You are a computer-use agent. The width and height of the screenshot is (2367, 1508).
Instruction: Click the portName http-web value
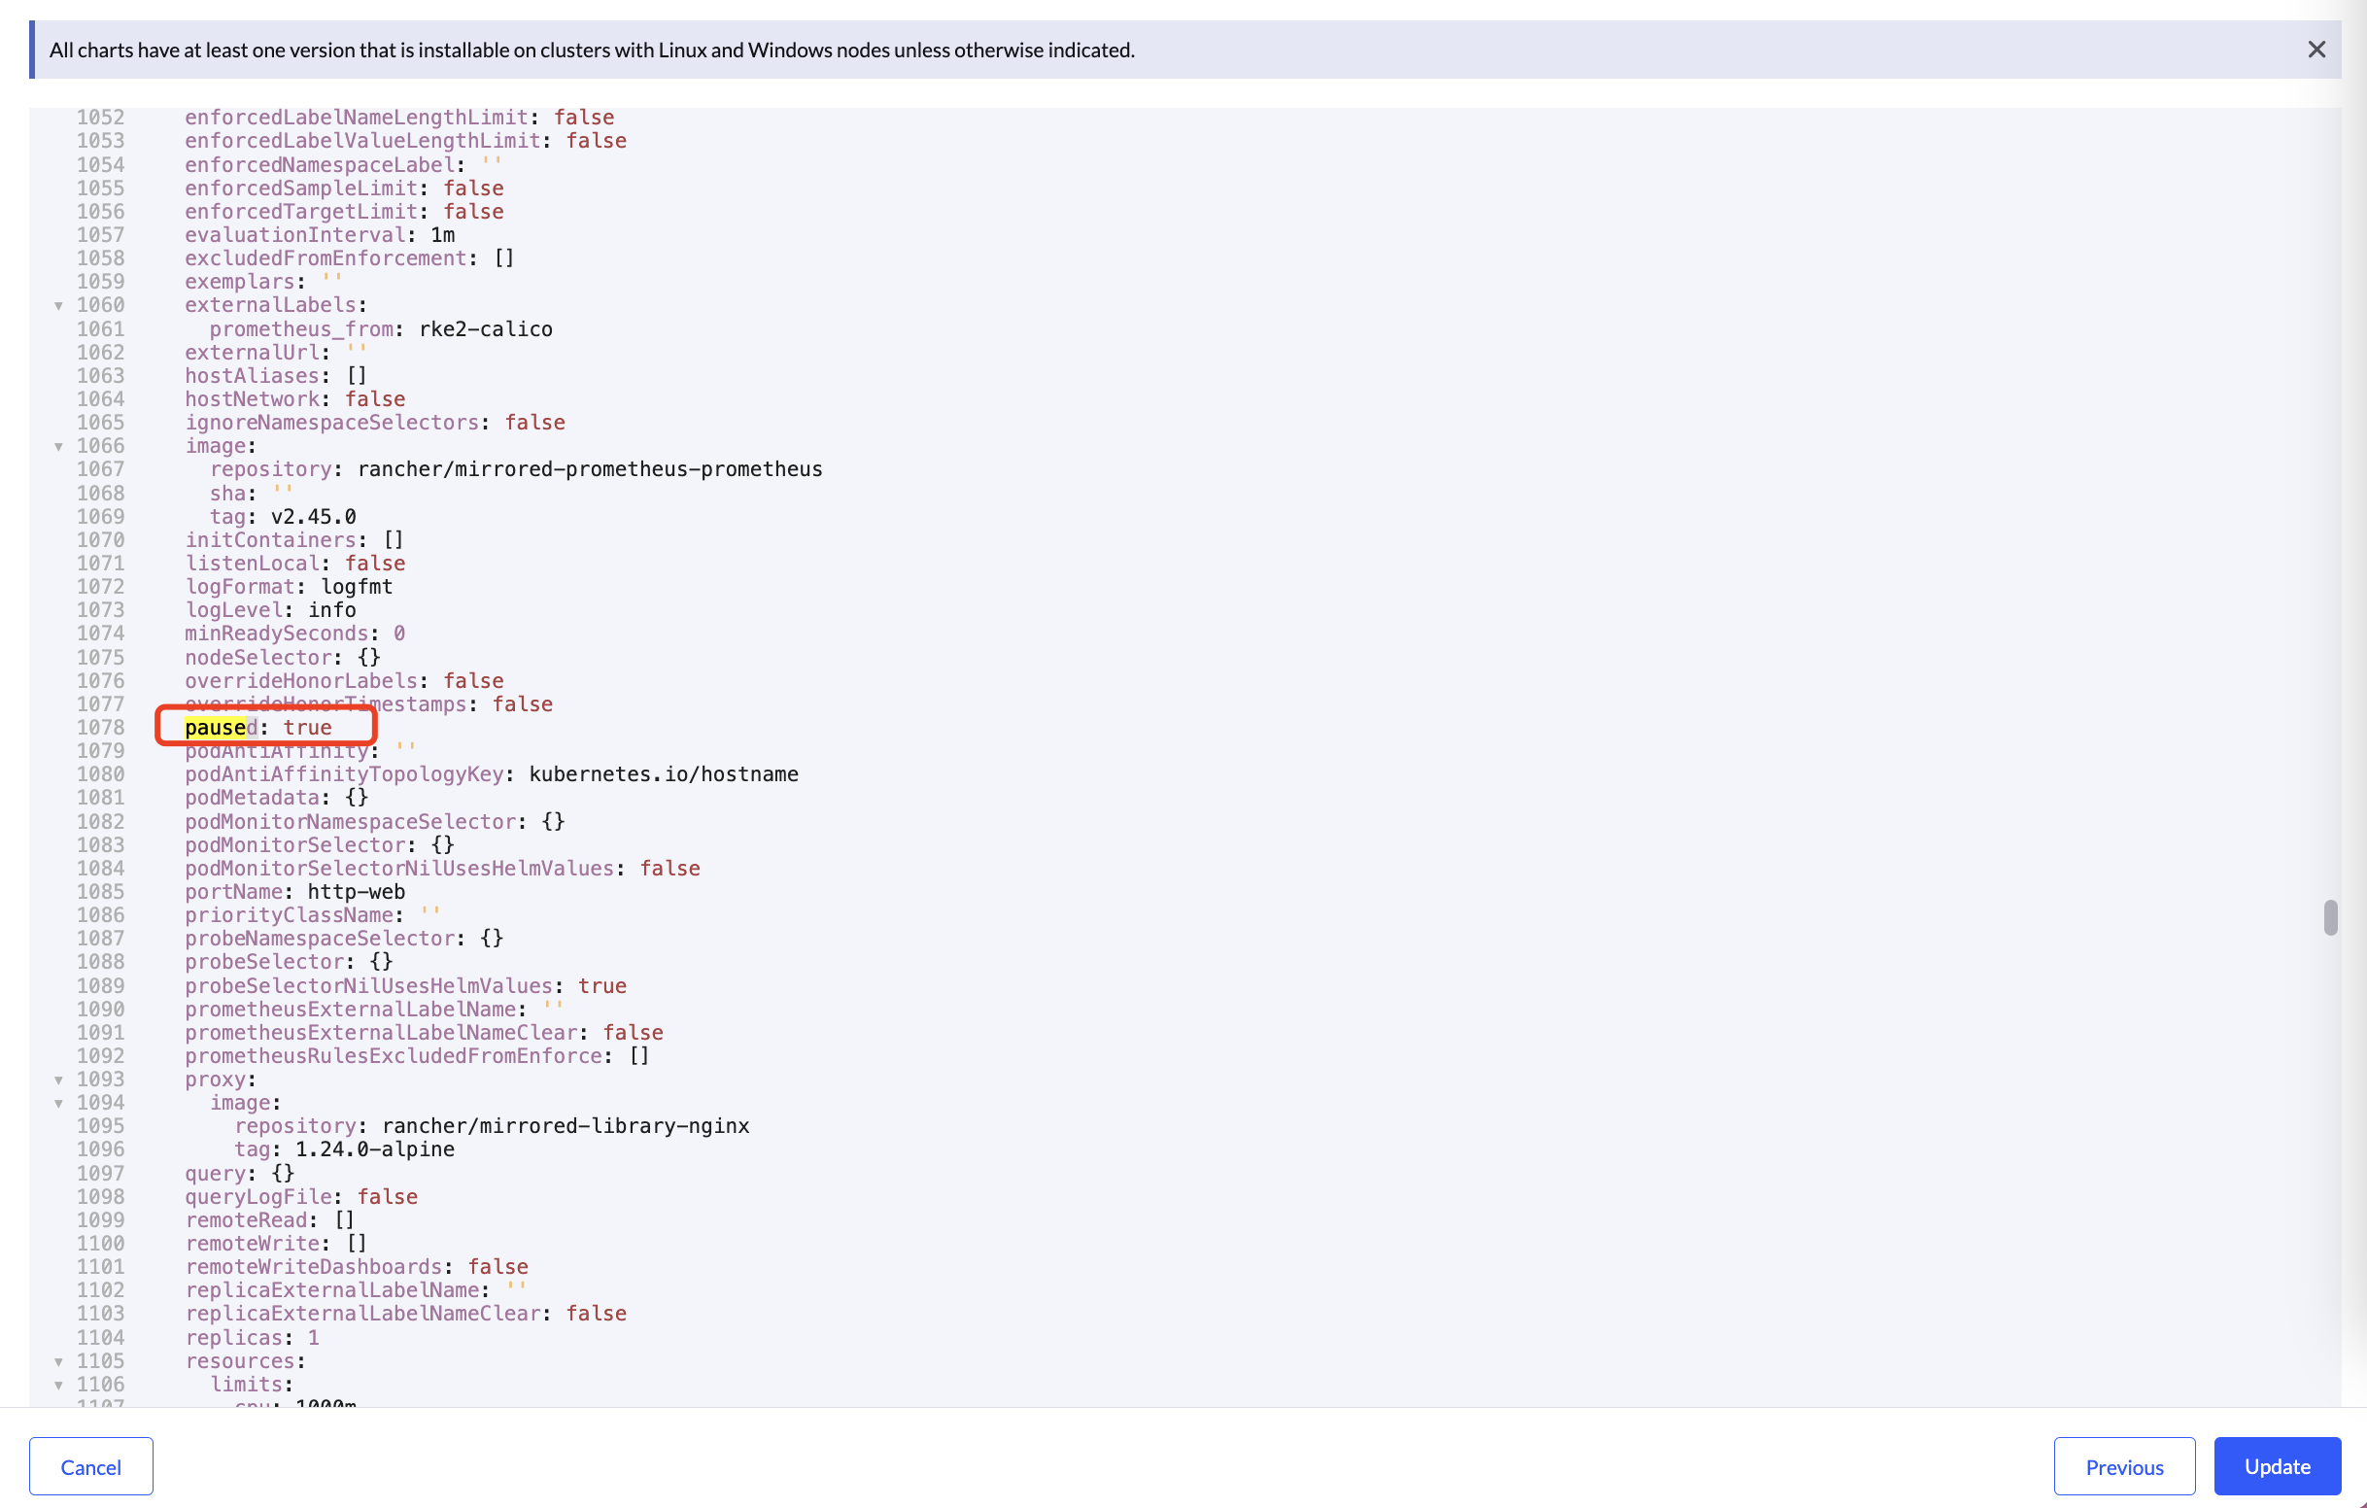[x=356, y=892]
